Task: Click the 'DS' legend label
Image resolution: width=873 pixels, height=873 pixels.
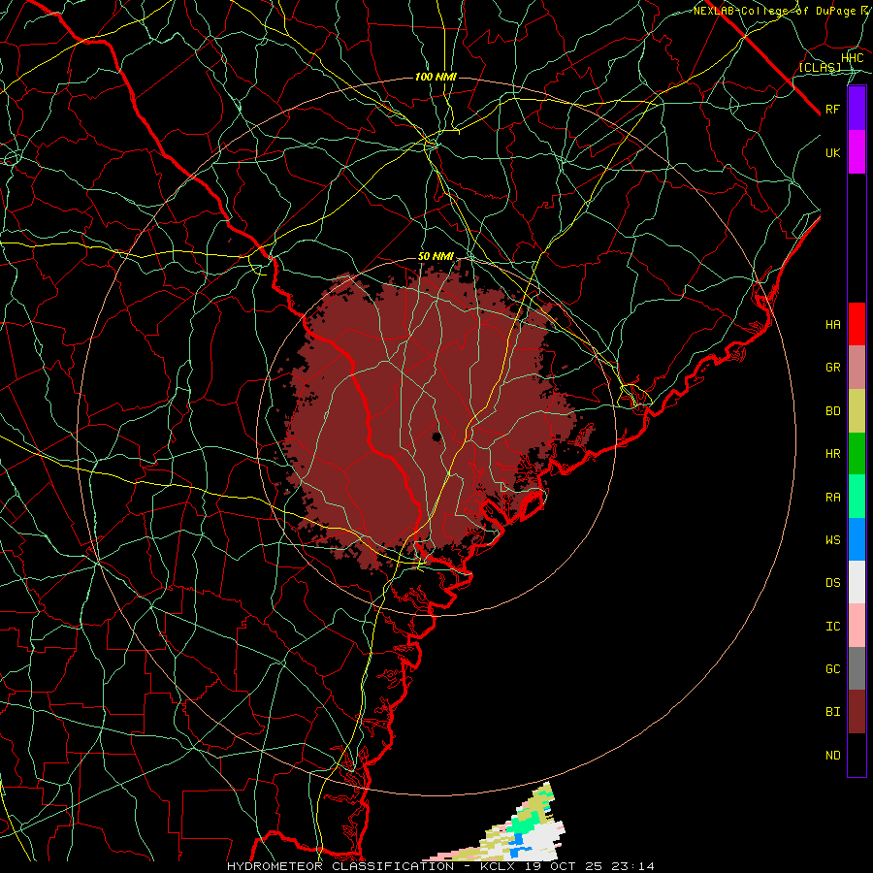Action: pyautogui.click(x=832, y=583)
